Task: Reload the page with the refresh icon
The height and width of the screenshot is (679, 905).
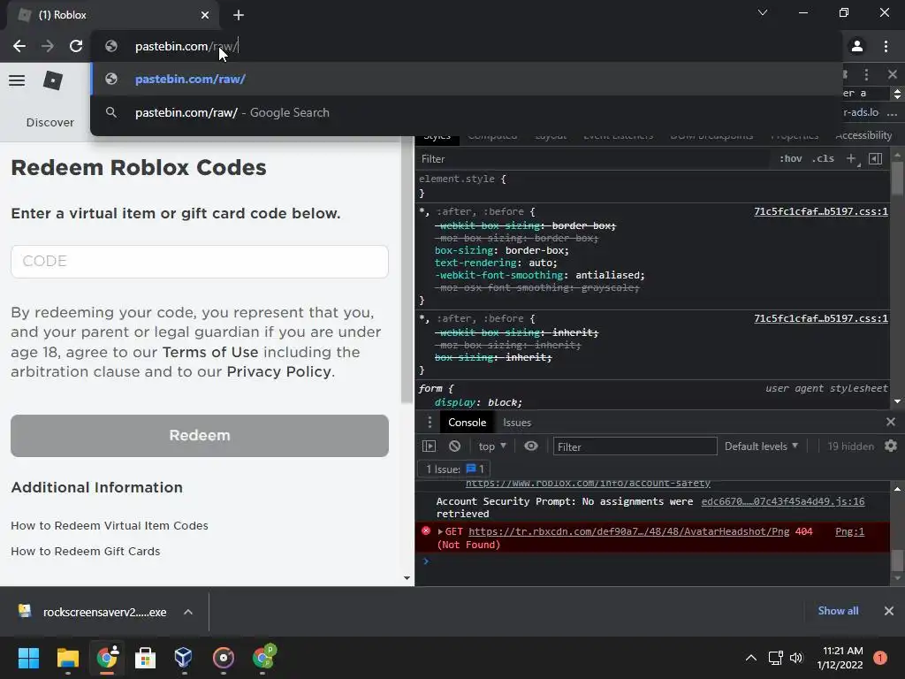Action: 76,46
